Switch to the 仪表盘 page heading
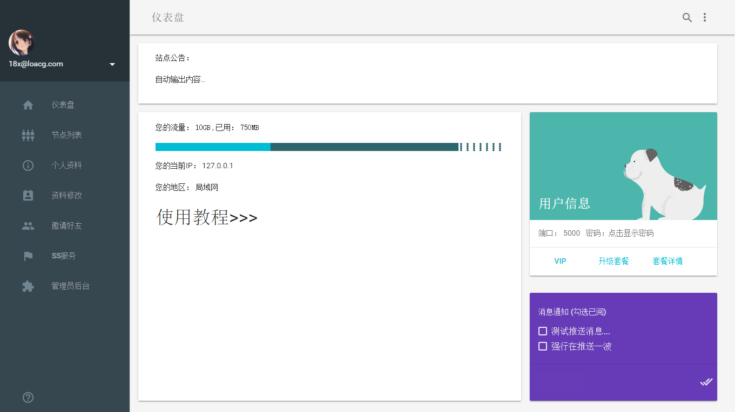Screen dimensions: 735x412 (167, 18)
